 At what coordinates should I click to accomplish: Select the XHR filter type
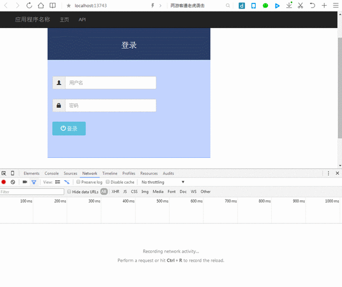tap(116, 192)
